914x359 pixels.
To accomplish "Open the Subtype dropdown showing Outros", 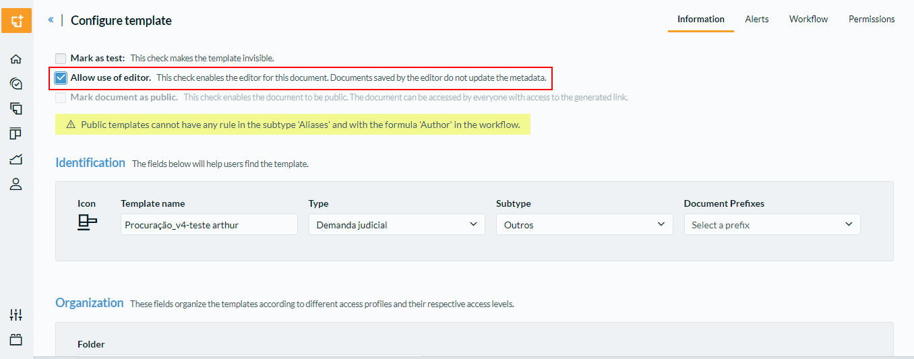I will (x=584, y=225).
